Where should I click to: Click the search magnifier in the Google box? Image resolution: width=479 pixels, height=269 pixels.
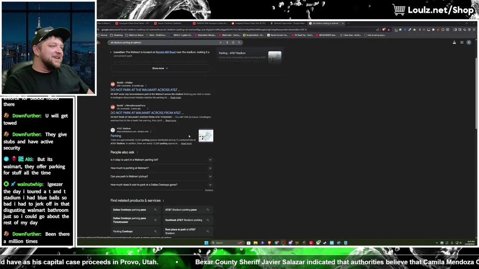pyautogui.click(x=239, y=42)
